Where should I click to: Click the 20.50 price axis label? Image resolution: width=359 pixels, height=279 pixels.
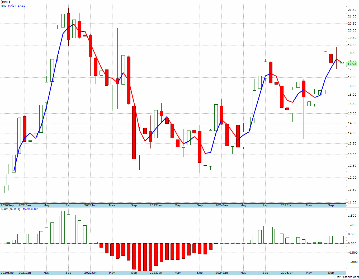point(352,24)
